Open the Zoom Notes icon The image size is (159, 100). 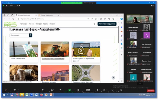(121, 90)
